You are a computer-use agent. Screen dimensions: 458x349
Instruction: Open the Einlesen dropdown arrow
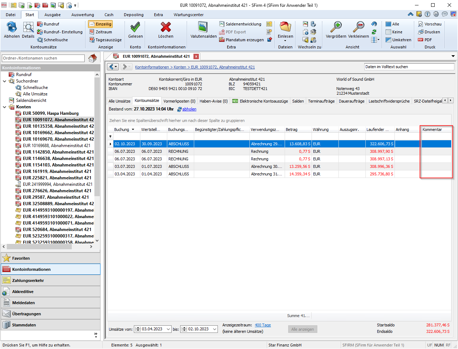tap(285, 41)
